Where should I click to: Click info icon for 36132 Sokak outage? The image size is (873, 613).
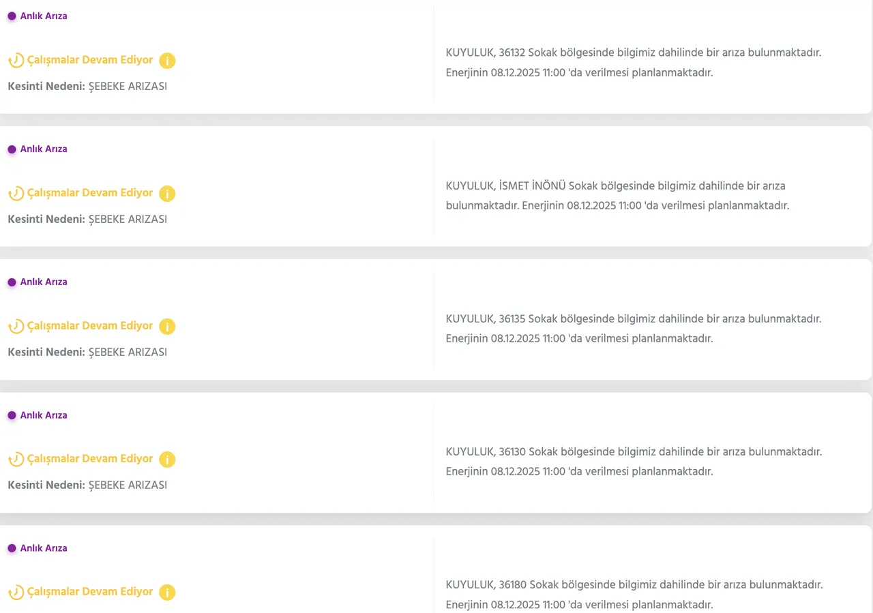coord(167,61)
